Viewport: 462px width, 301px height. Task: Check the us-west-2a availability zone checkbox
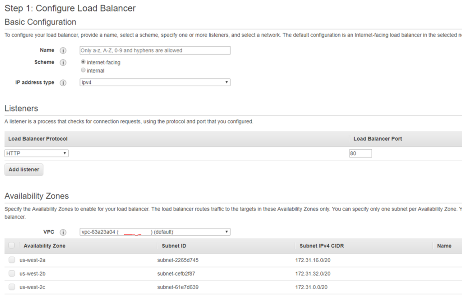click(x=11, y=260)
